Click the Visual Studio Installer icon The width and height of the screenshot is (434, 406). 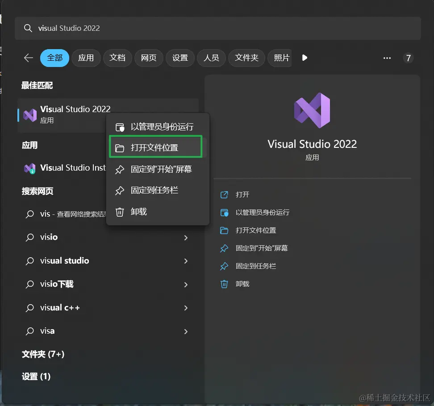click(x=30, y=168)
